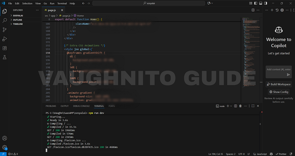Open Customize Layout control
Screen dimensions: 295x156
(250, 3)
